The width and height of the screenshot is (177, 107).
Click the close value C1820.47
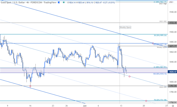coord(98,3)
